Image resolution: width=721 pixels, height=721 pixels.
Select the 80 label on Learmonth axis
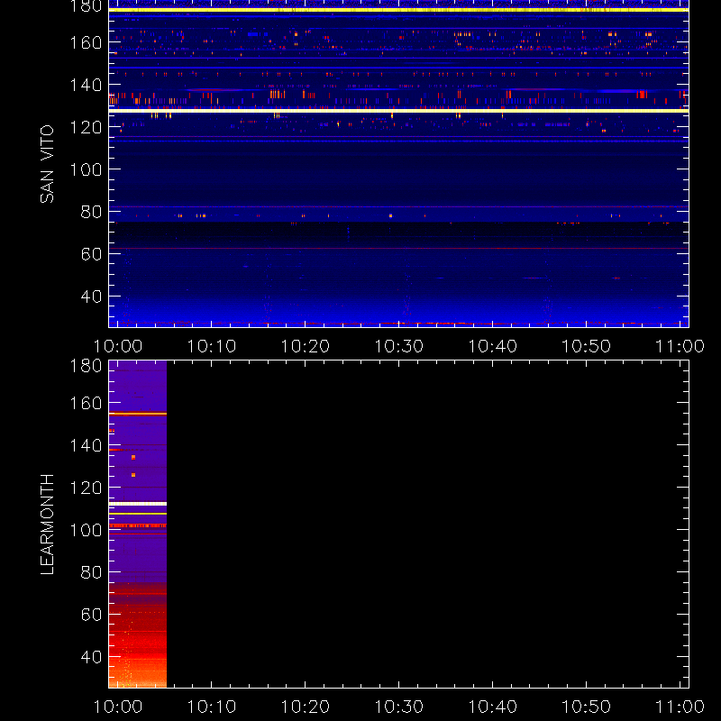pos(92,572)
